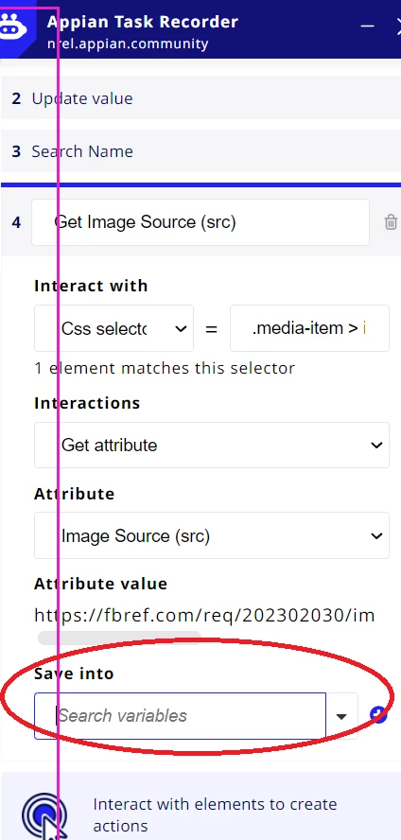The width and height of the screenshot is (401, 840).
Task: Click blue add variable icon beside Save into
Action: [x=378, y=714]
